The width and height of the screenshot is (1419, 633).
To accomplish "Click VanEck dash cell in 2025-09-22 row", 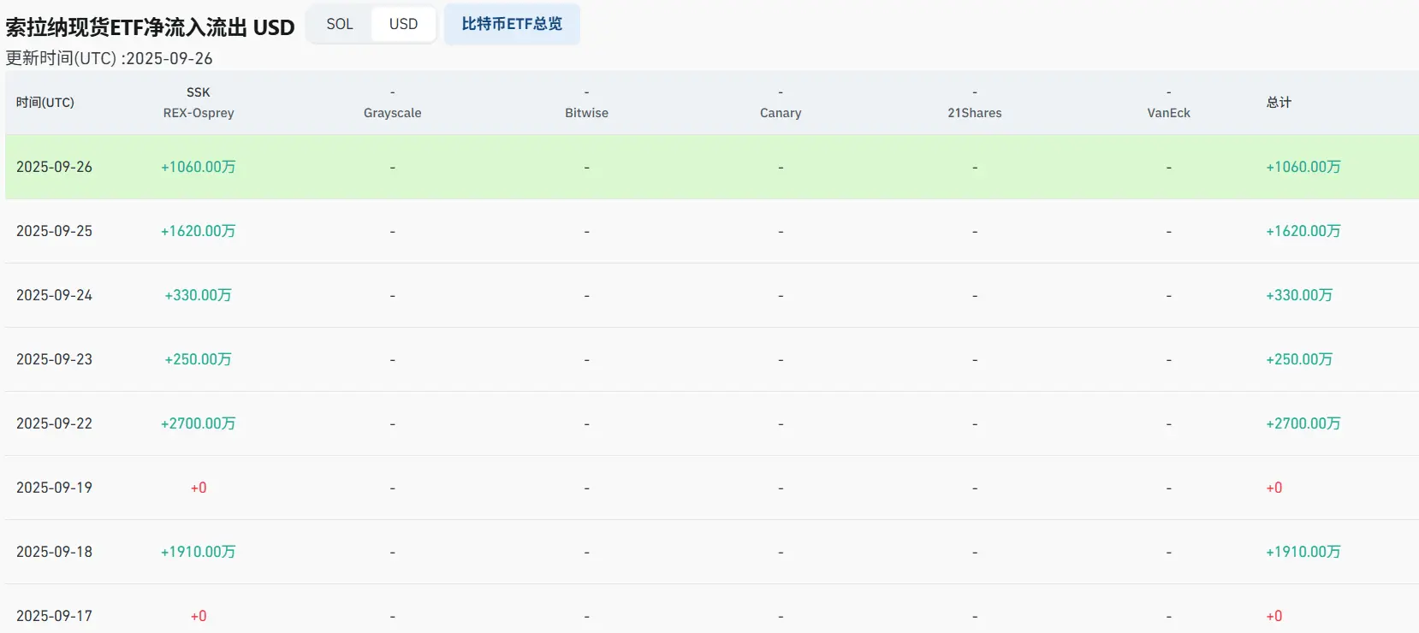I will [1169, 424].
